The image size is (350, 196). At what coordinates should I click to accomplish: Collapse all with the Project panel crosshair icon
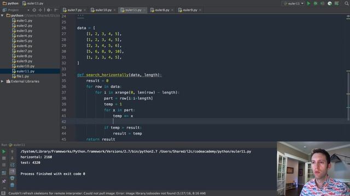click(x=40, y=10)
